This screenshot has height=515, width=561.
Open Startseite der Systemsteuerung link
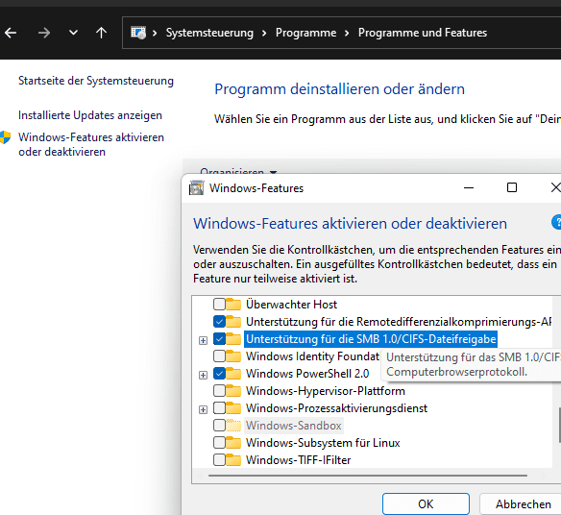point(96,81)
